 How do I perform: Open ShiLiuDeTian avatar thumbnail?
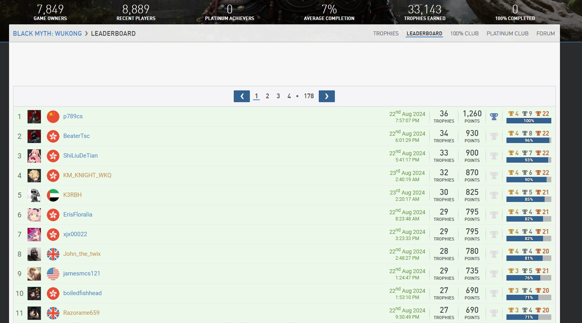point(34,156)
